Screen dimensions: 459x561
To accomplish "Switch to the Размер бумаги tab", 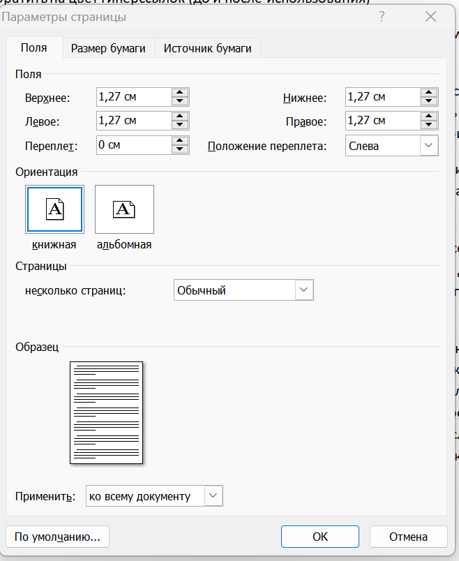I will click(x=108, y=48).
